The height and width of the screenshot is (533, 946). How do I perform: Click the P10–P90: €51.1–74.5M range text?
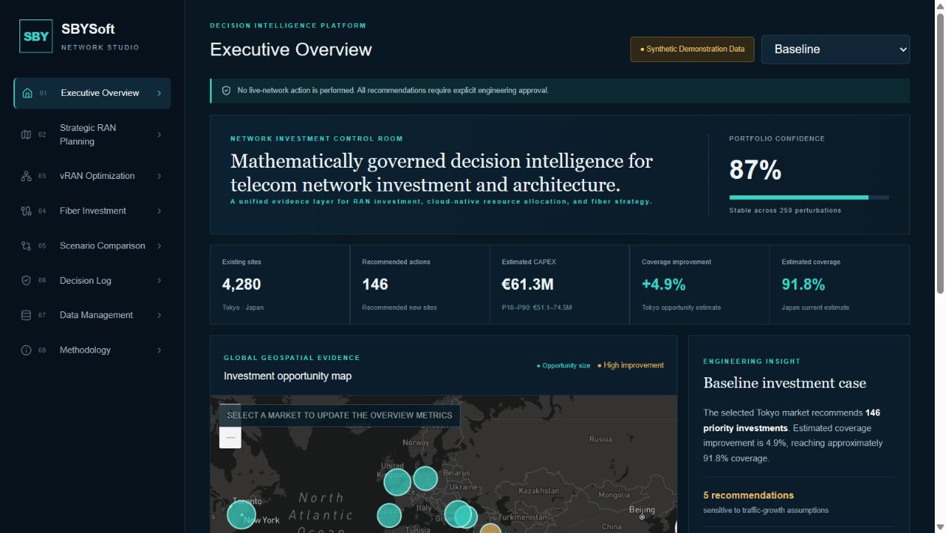pyautogui.click(x=537, y=308)
